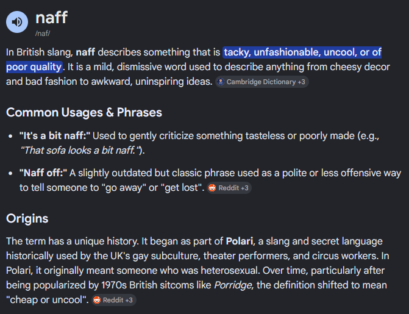Click the "Origins" heading

[27, 218]
